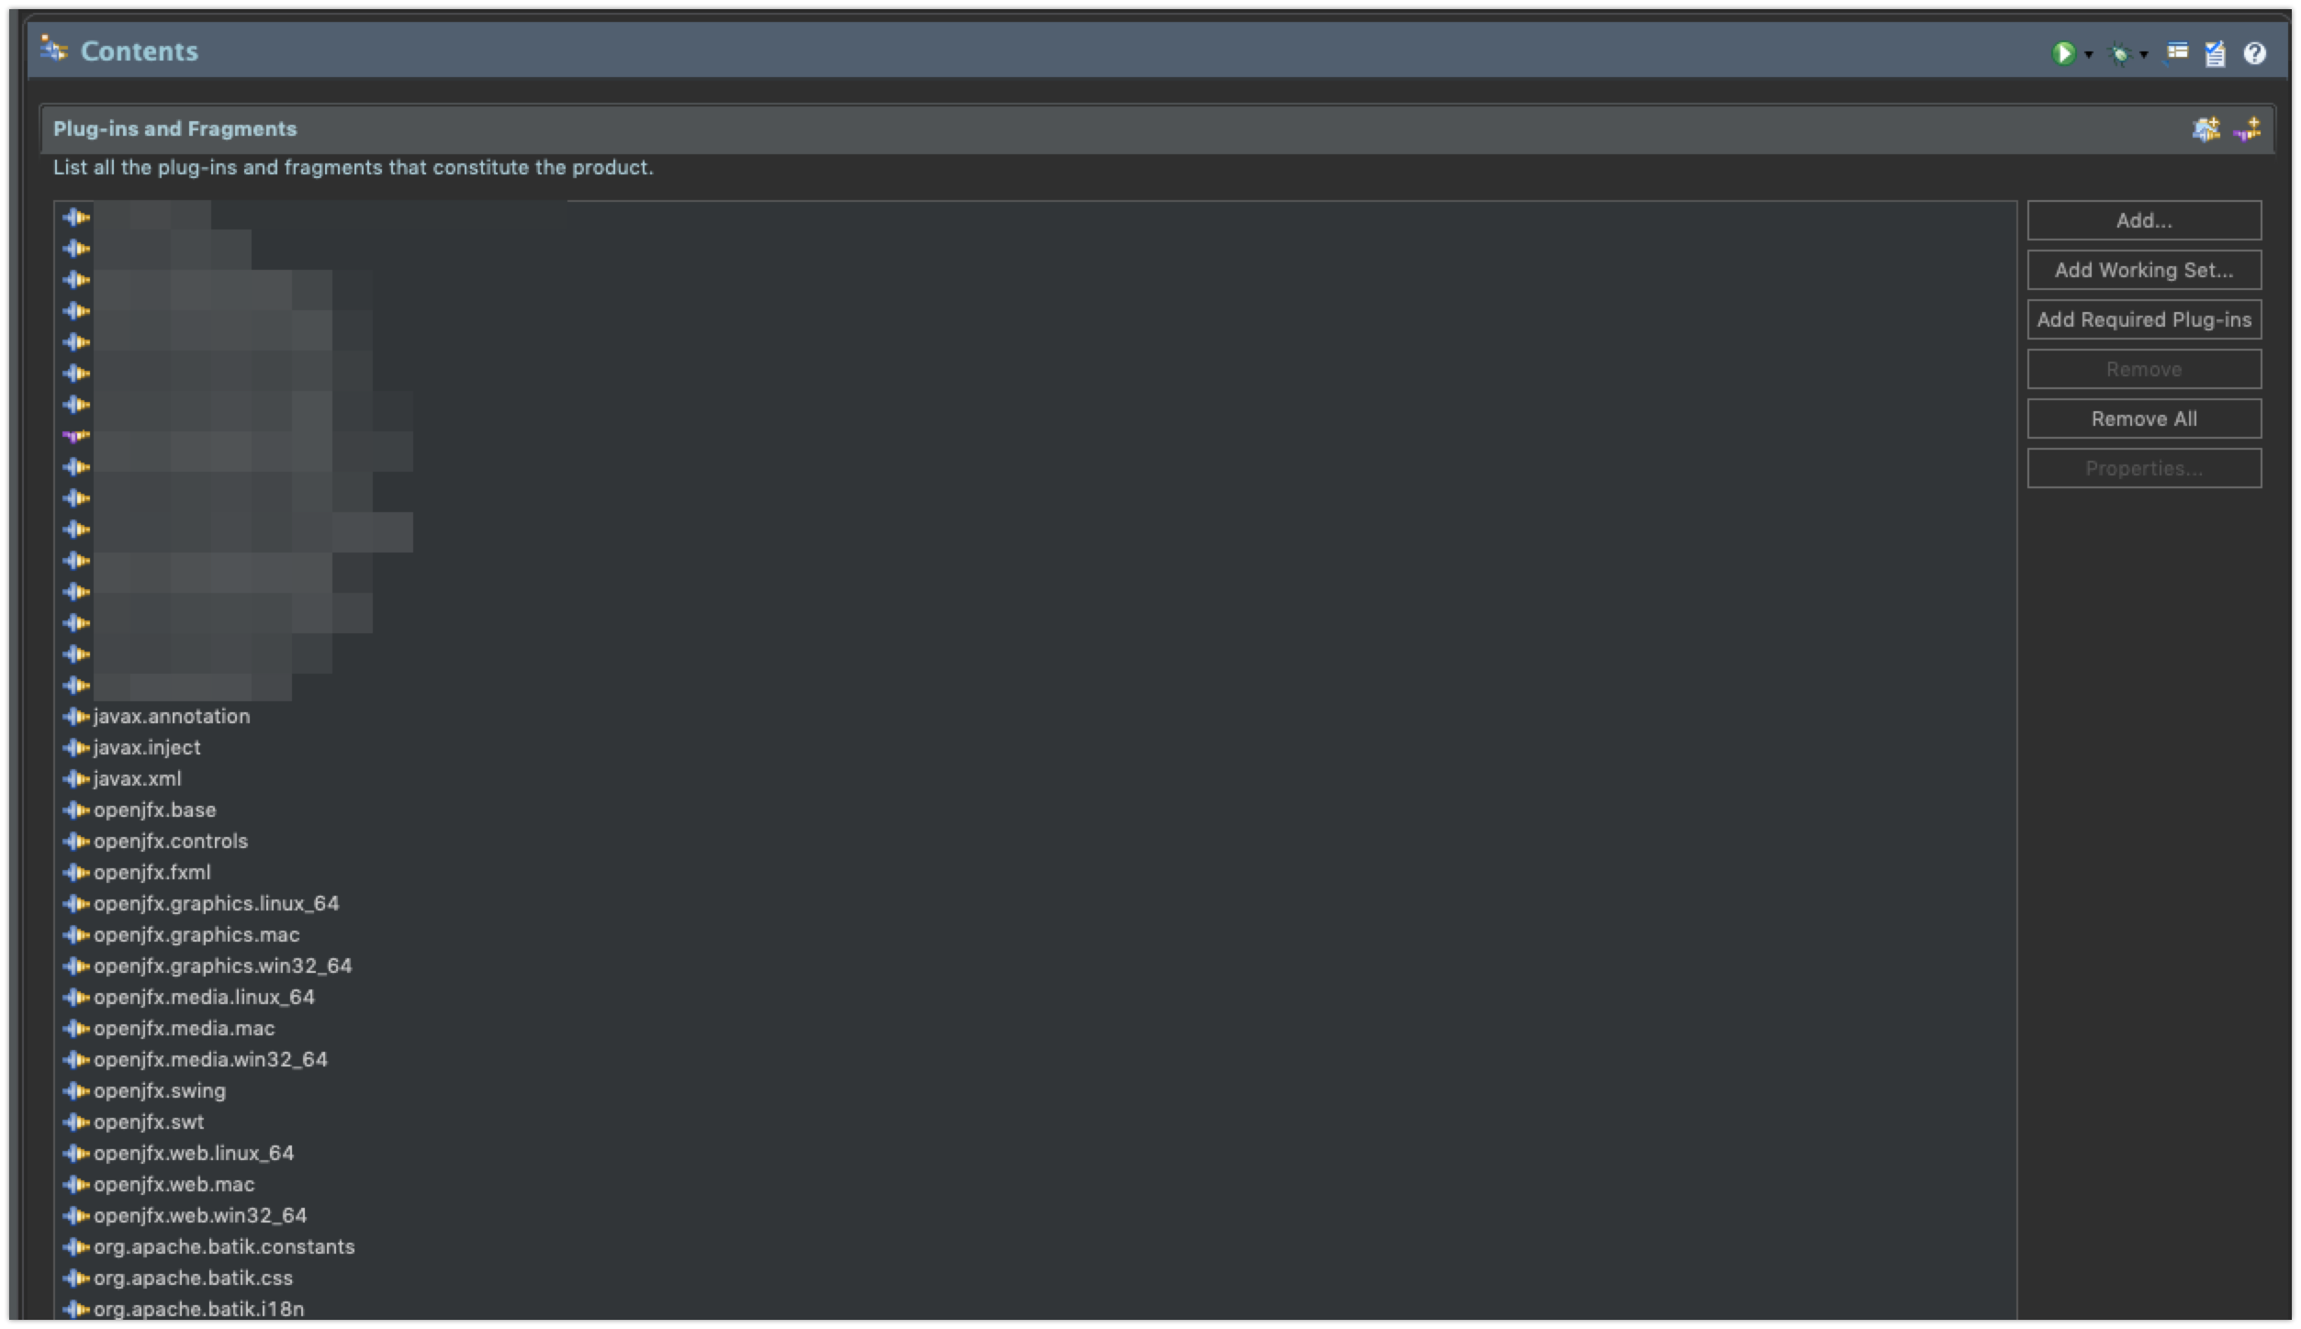The width and height of the screenshot is (2301, 1329).
Task: Click Add Working Set... button
Action: coord(2143,270)
